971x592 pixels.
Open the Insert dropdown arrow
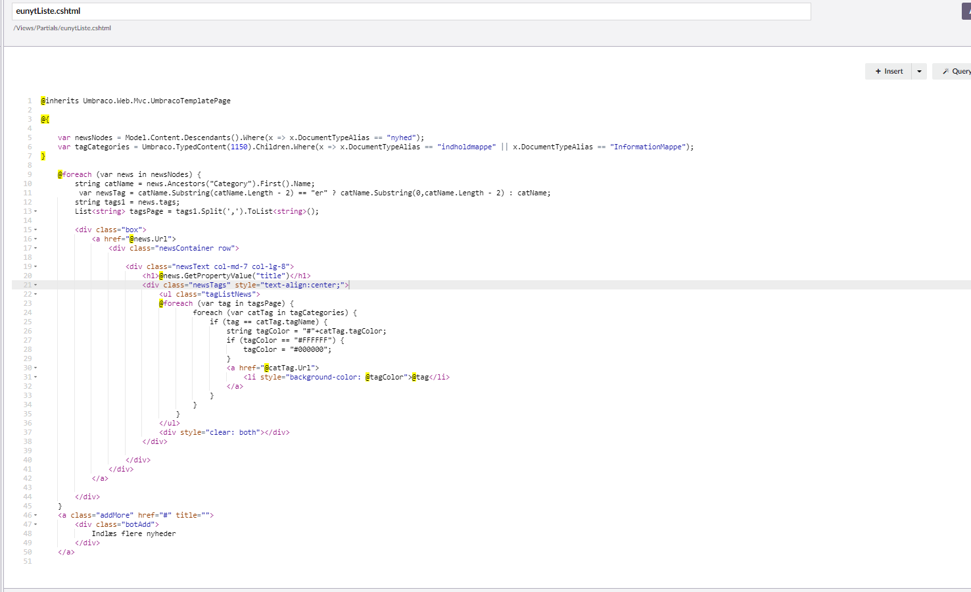919,71
